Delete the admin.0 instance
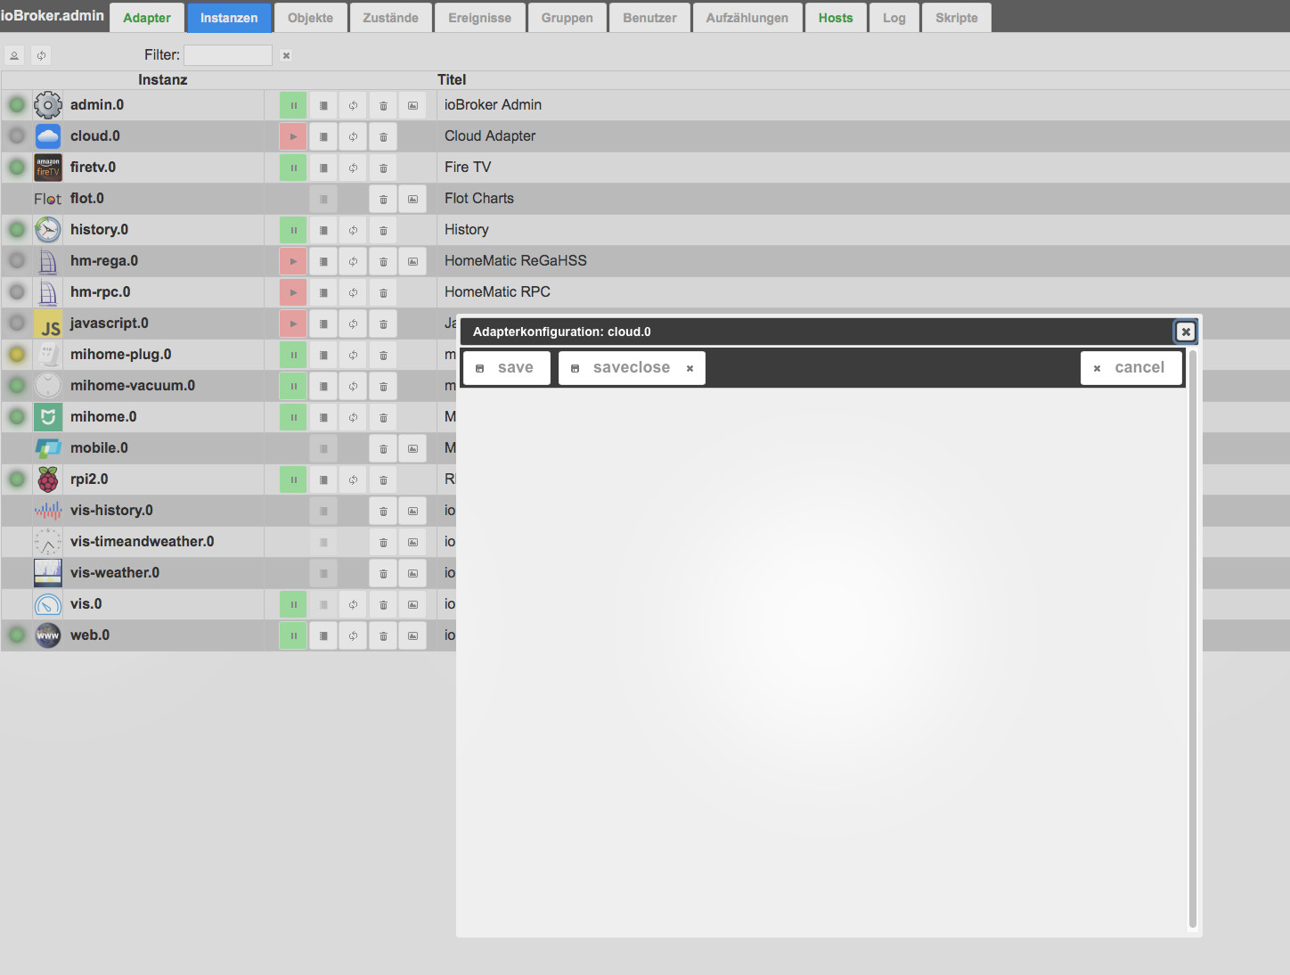The width and height of the screenshot is (1290, 975). pyautogui.click(x=383, y=105)
